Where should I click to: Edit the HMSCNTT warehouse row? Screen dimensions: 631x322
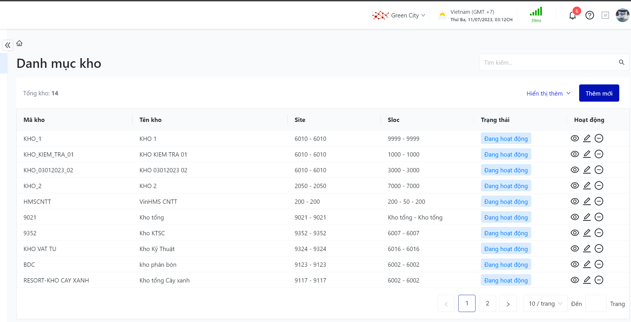point(587,201)
